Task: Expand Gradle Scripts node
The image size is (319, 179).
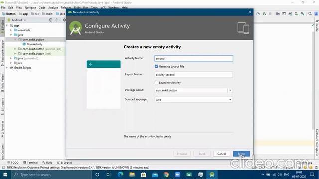Action: pos(7,68)
